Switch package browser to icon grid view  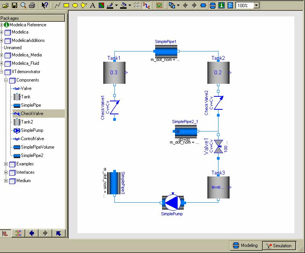tap(18, 233)
